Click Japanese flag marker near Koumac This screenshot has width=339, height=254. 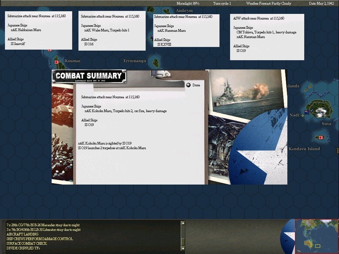tap(57, 62)
